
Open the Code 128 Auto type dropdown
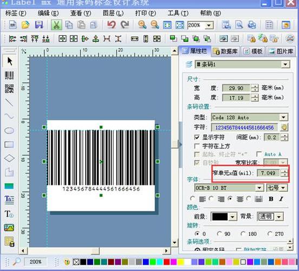click(x=283, y=117)
